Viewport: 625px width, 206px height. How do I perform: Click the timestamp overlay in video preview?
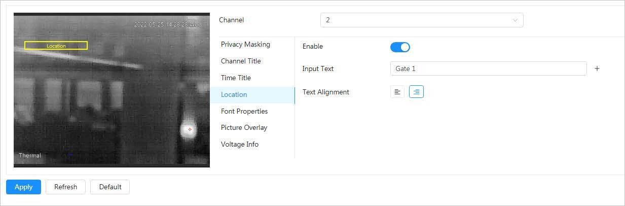pyautogui.click(x=167, y=24)
